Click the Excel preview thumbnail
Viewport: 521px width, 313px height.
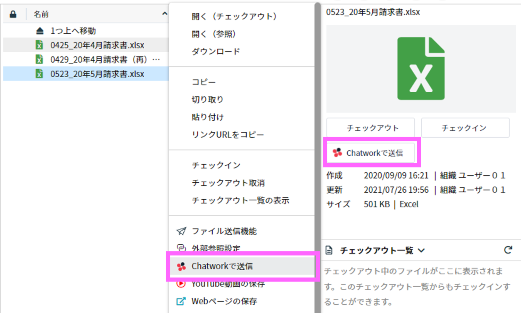point(420,68)
